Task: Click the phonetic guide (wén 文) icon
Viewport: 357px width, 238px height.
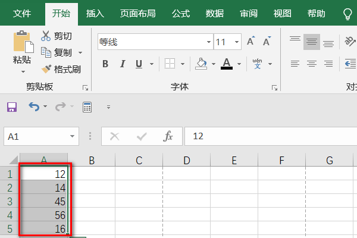Action: (x=257, y=64)
